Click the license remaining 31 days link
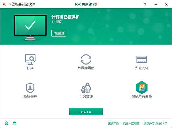Image resolution: width=172 pixels, height=128 pixels. [155, 123]
